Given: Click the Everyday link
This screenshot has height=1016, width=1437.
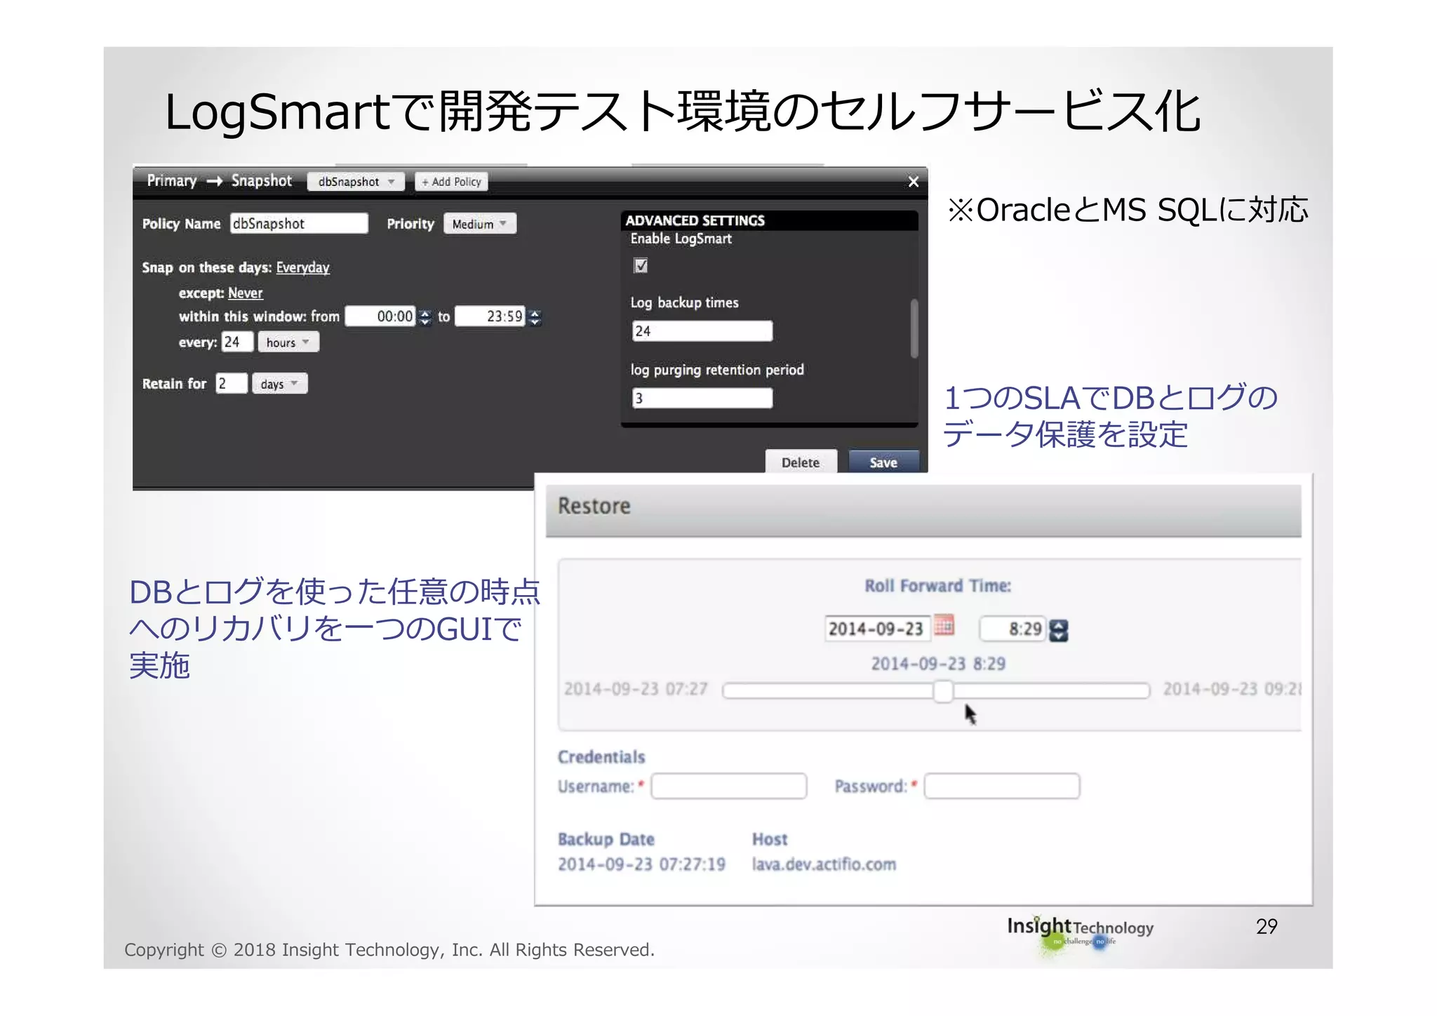Looking at the screenshot, I should (302, 267).
